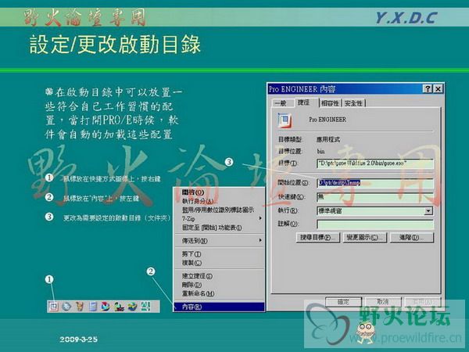Click the 應用程式 target type text
Image resolution: width=469 pixels, height=352 pixels.
[328, 139]
